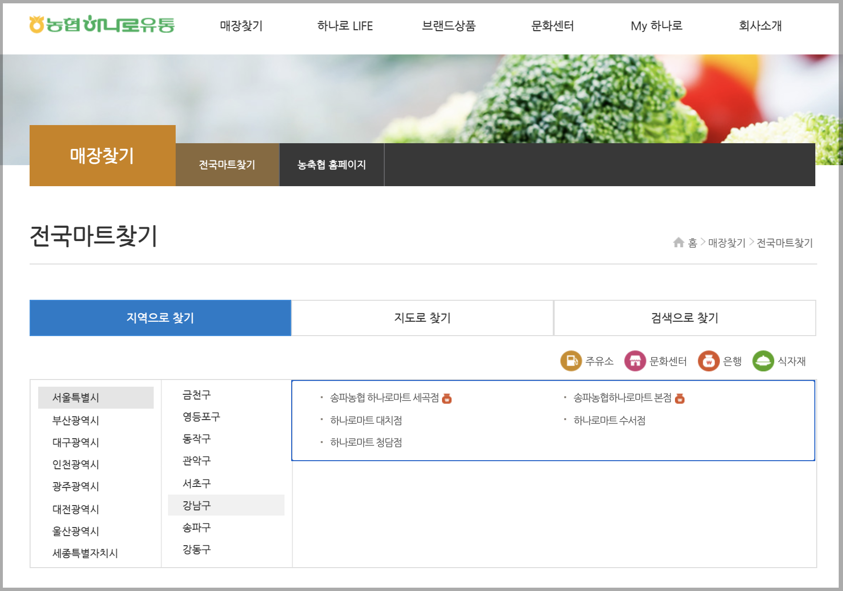Click the 홈 breadcrumb text
The width and height of the screenshot is (843, 591).
pos(693,243)
